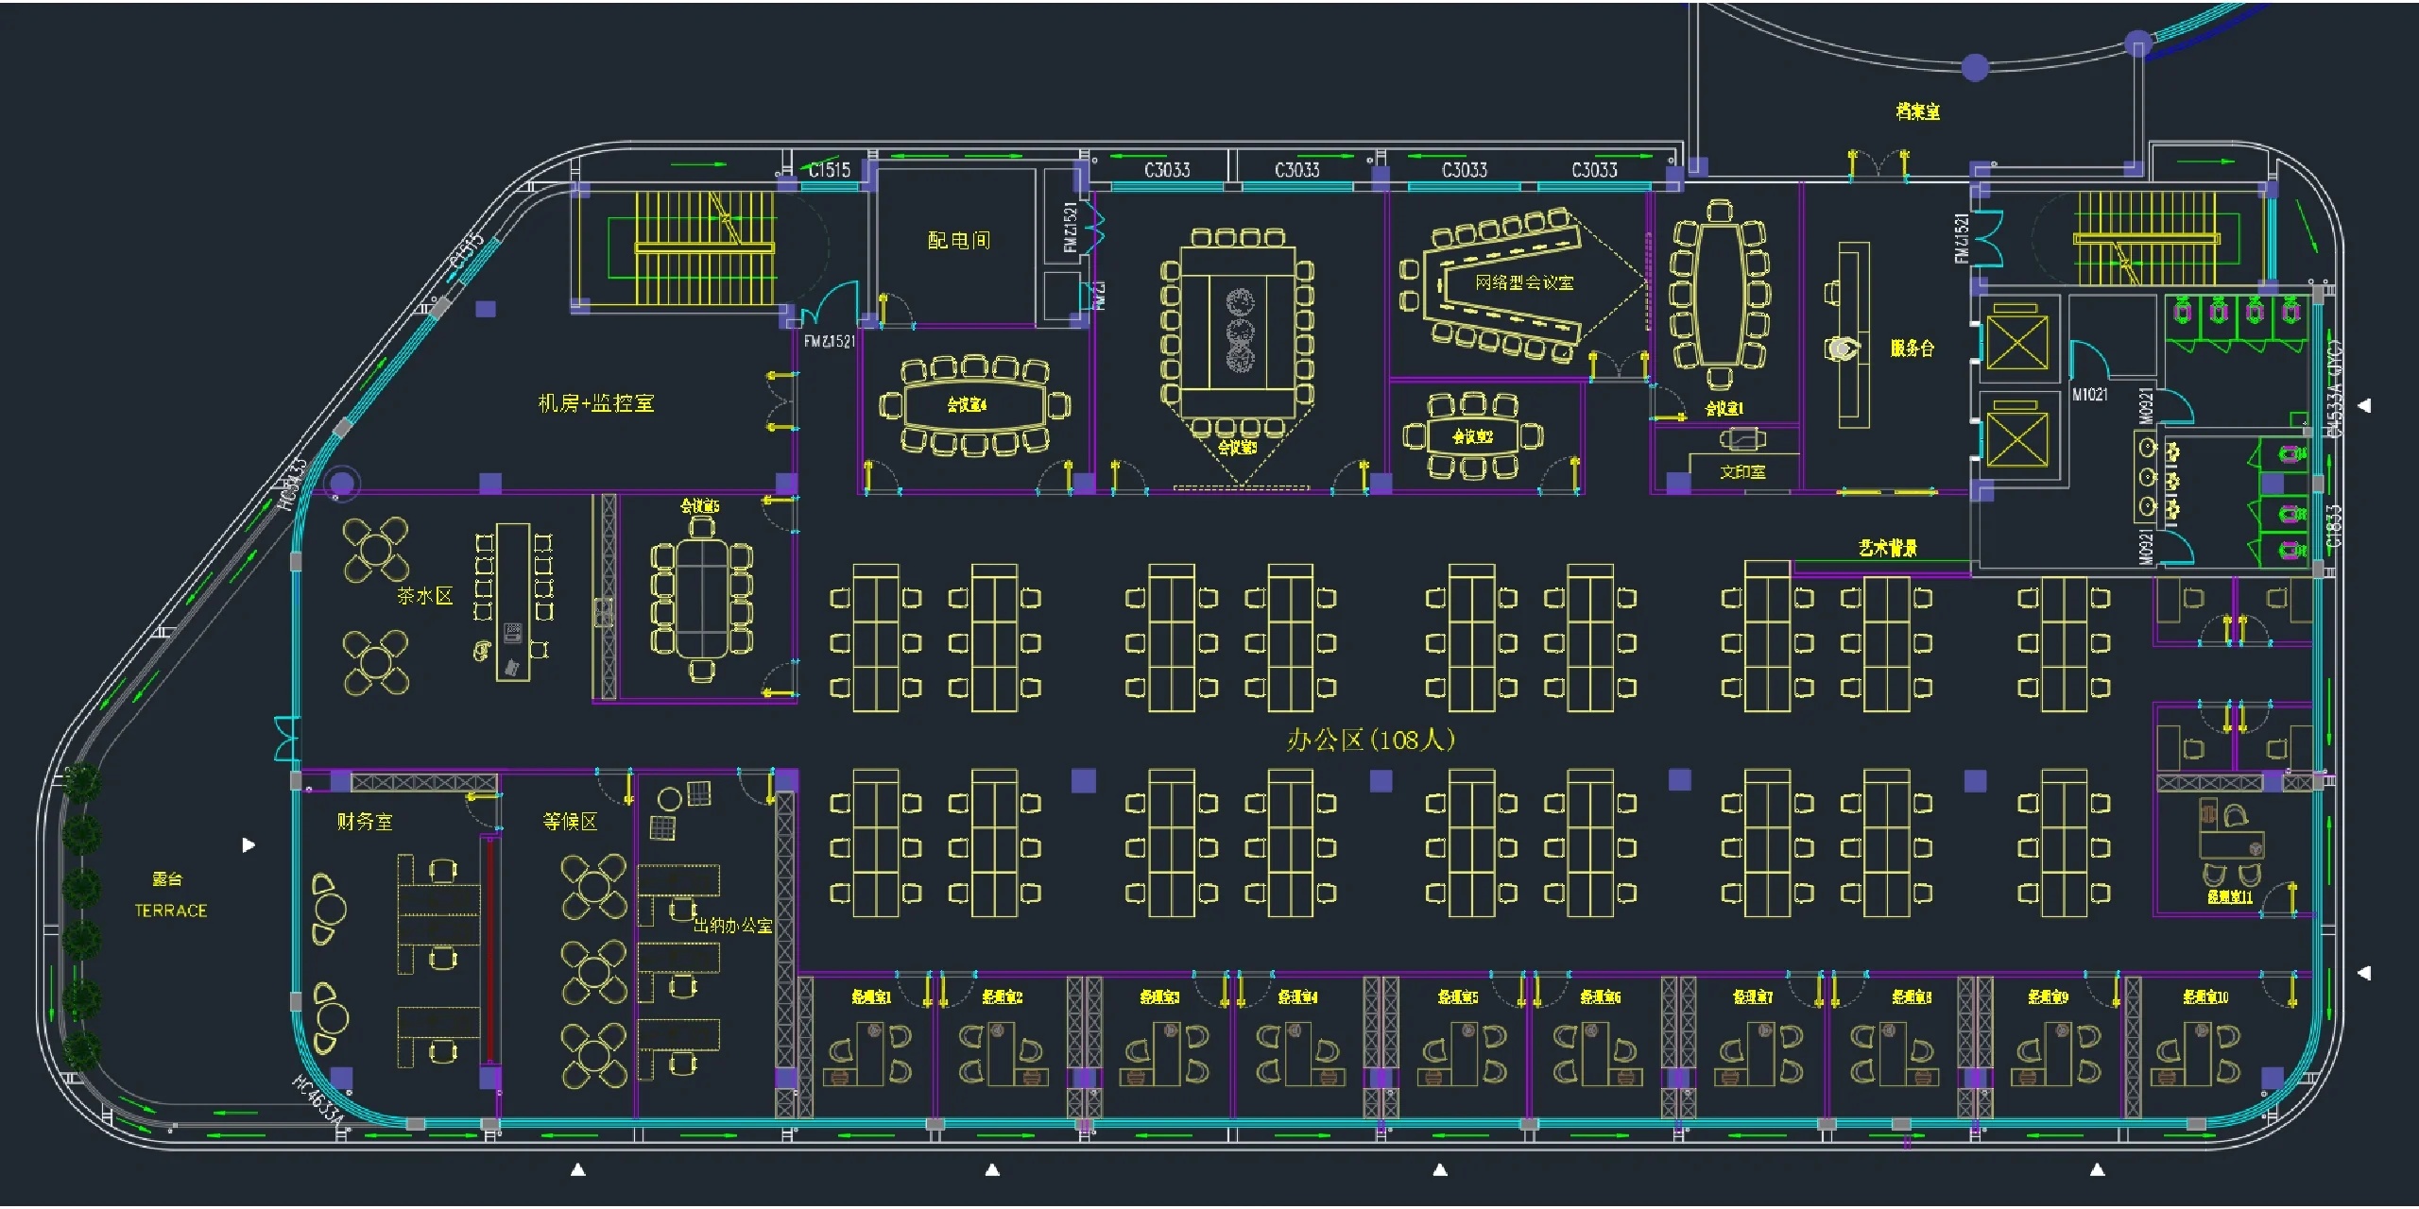Select the 财务室 room label
The width and height of the screenshot is (2419, 1209).
point(364,822)
